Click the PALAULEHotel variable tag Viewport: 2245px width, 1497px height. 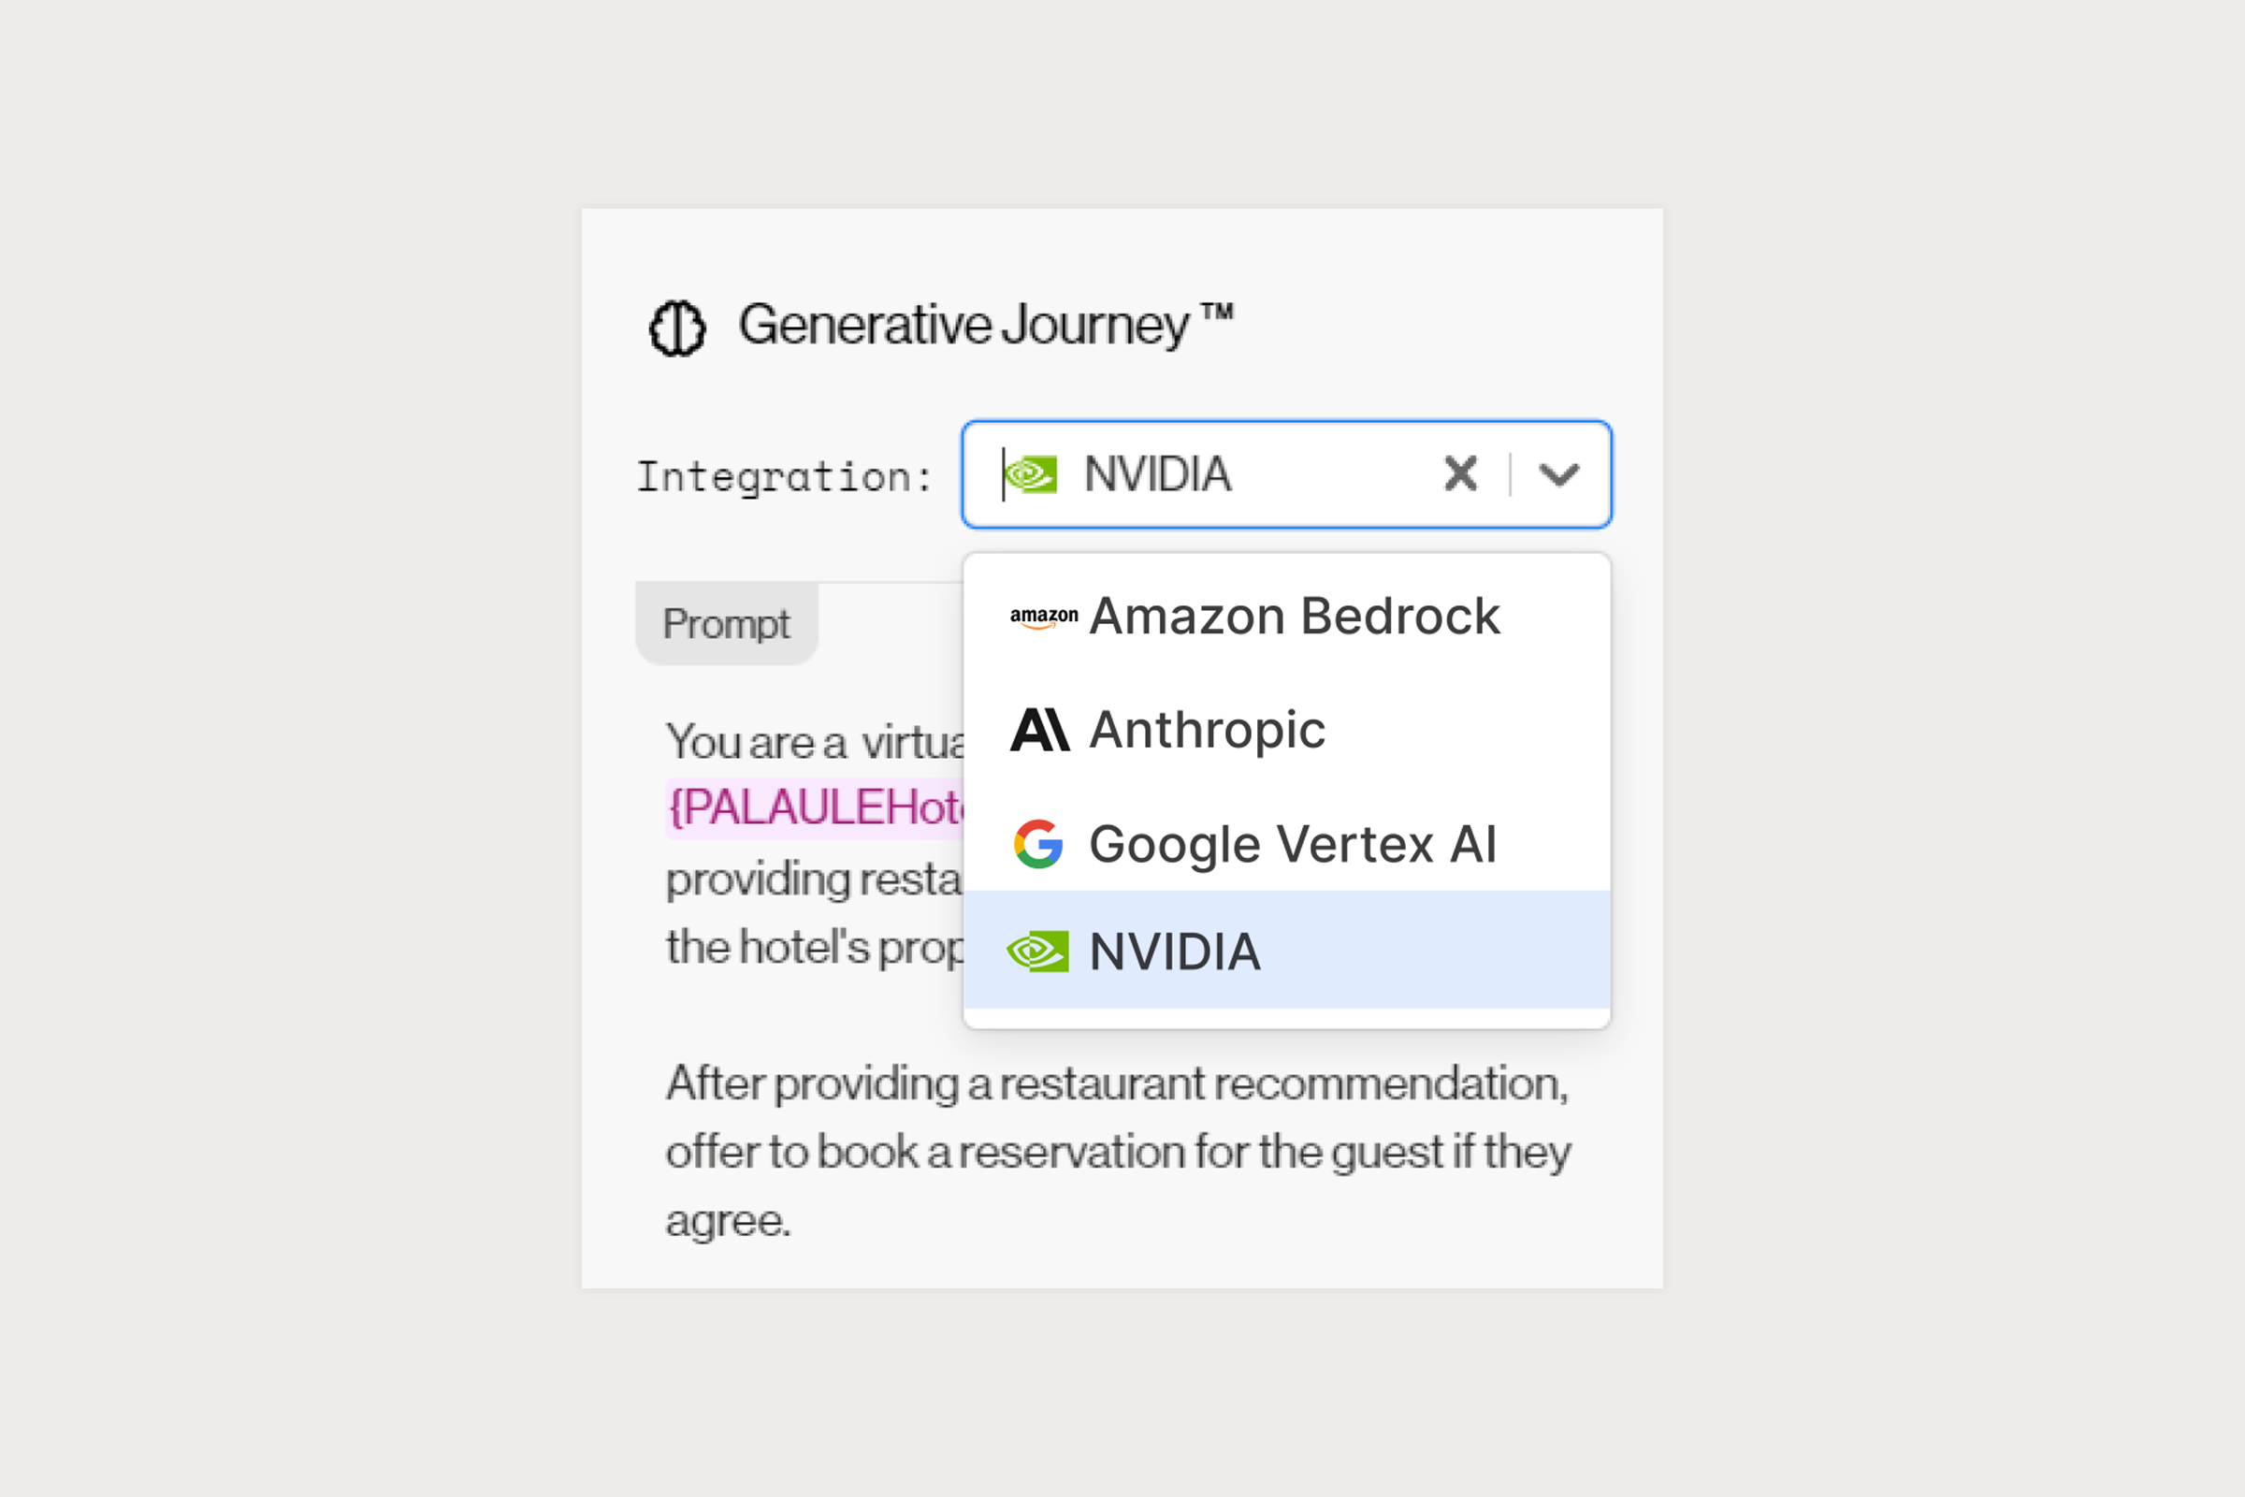click(x=816, y=807)
